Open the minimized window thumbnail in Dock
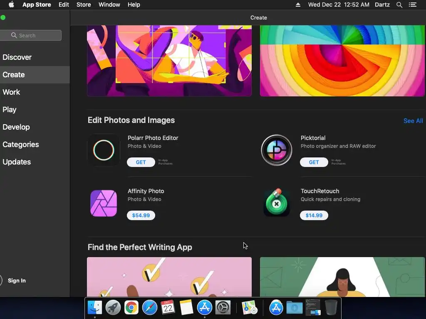The height and width of the screenshot is (319, 426). 313,307
